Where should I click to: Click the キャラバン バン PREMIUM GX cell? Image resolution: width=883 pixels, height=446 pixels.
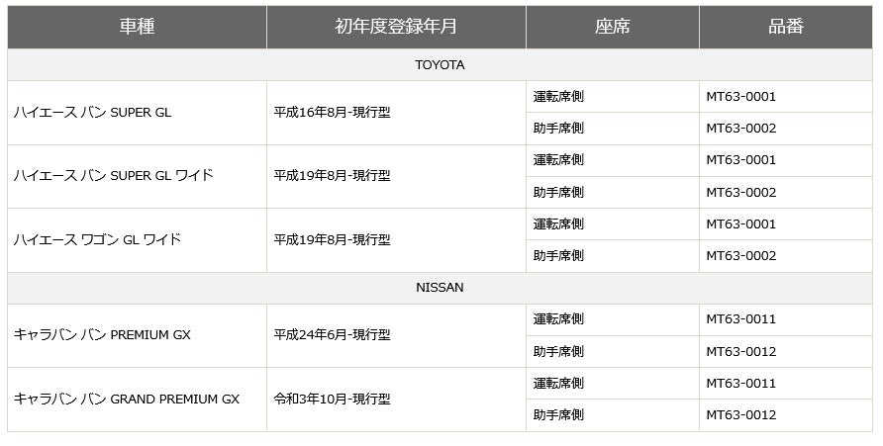[102, 335]
